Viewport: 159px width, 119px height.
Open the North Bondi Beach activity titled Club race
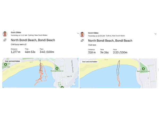[x=110, y=40]
